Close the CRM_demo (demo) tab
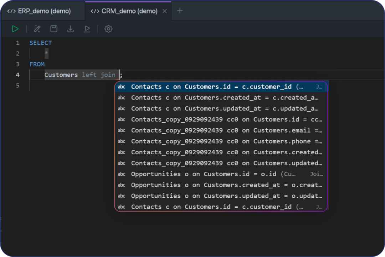This screenshot has width=385, height=257. click(164, 11)
